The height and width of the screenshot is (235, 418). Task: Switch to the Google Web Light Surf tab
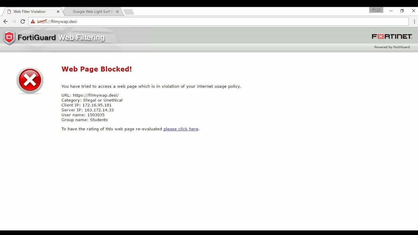[x=93, y=11]
